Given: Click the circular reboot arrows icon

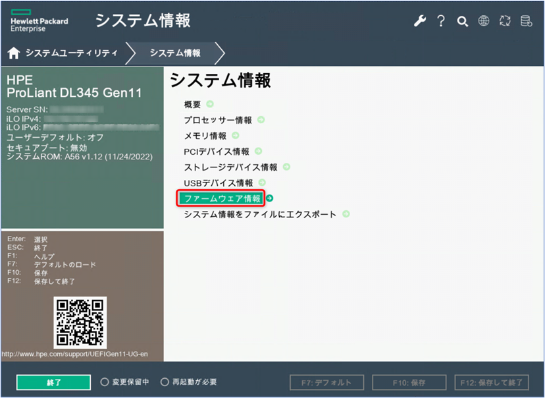Looking at the screenshot, I should click(505, 20).
